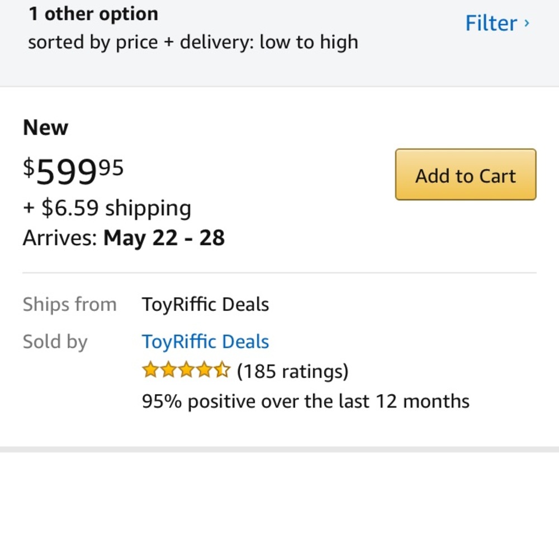Viewport: 559px width, 559px height.
Task: Click the gray separator bar below the offer
Action: click(x=279, y=449)
